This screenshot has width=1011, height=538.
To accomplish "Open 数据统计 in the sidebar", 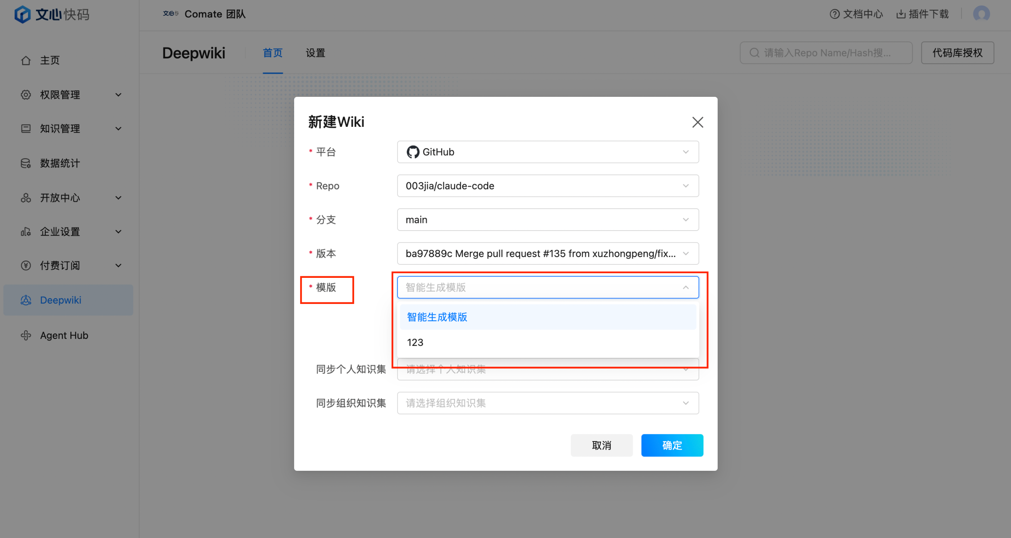I will pyautogui.click(x=68, y=163).
